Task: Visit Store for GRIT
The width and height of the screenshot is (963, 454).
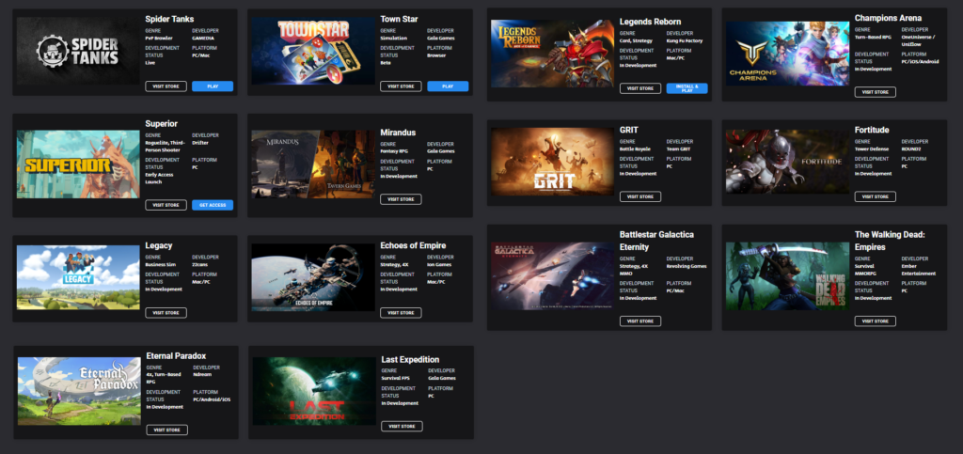Action: pos(640,197)
